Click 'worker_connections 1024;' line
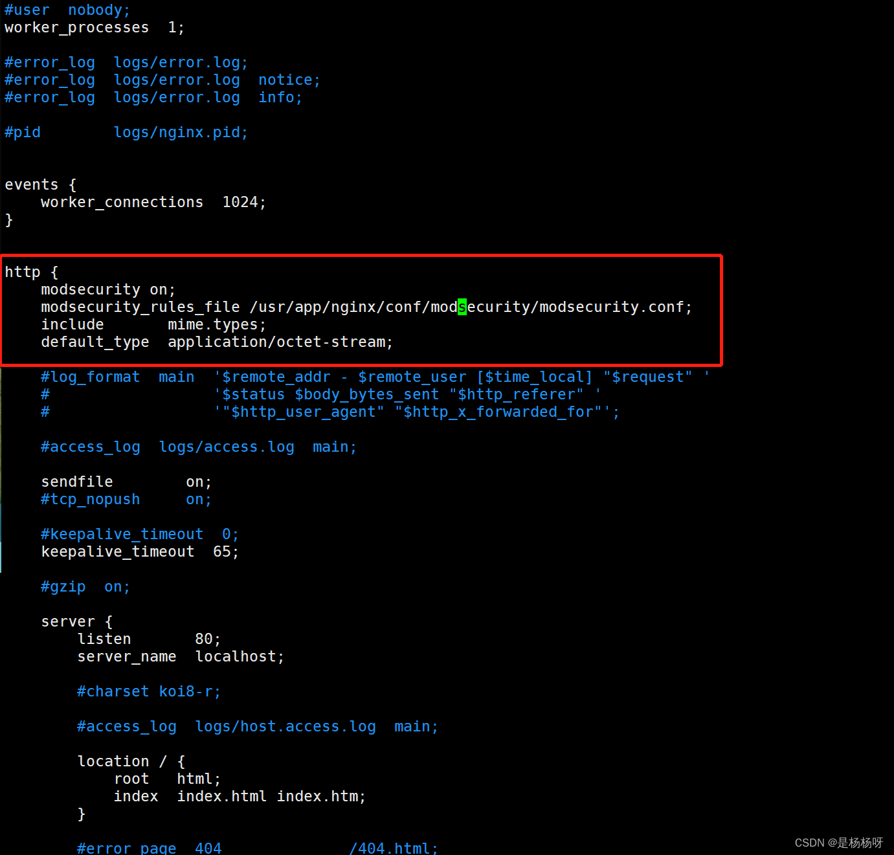Viewport: 894px width, 855px height. pyautogui.click(x=153, y=203)
